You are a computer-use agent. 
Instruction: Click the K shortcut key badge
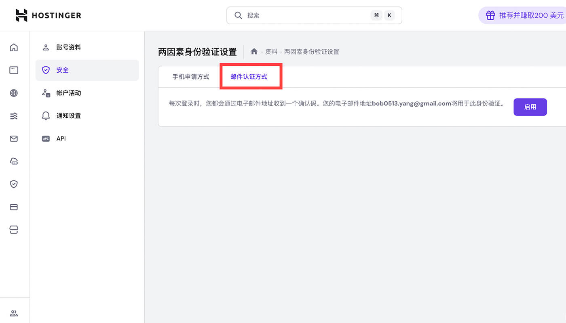[x=389, y=15]
